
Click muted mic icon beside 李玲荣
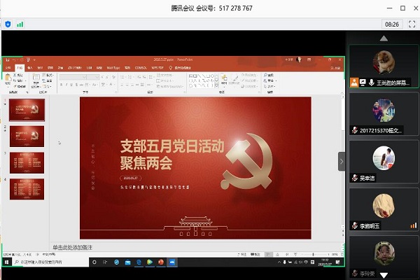pyautogui.click(x=355, y=273)
